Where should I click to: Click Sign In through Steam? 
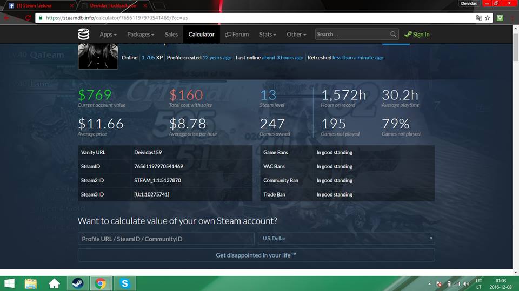417,34
